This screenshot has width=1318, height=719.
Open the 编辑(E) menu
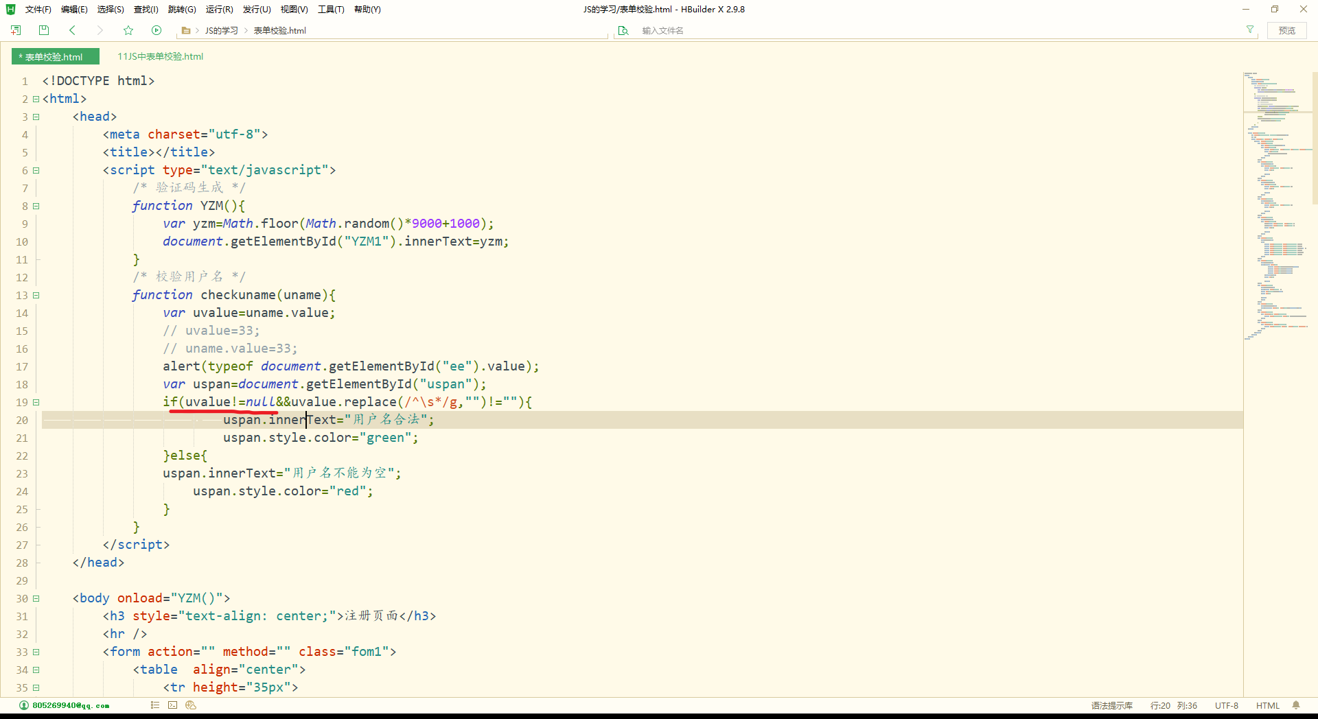click(74, 10)
